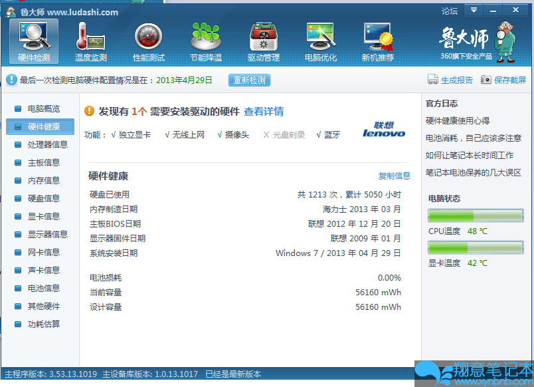Click the detection date 2013年4月29日

click(x=184, y=80)
